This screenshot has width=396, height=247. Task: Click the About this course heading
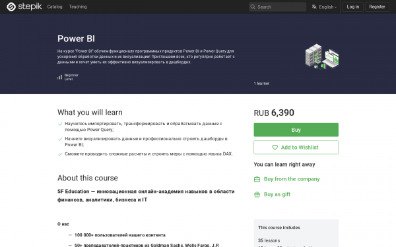point(87,178)
